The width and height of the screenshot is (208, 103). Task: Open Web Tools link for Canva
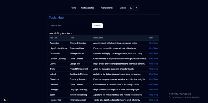click(x=153, y=64)
